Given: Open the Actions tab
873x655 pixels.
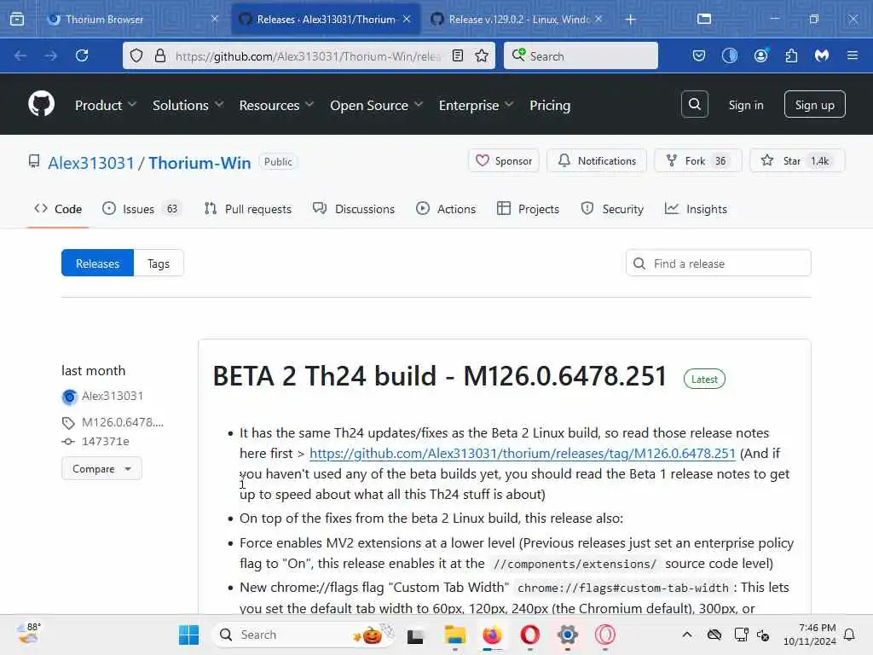Looking at the screenshot, I should coord(446,209).
